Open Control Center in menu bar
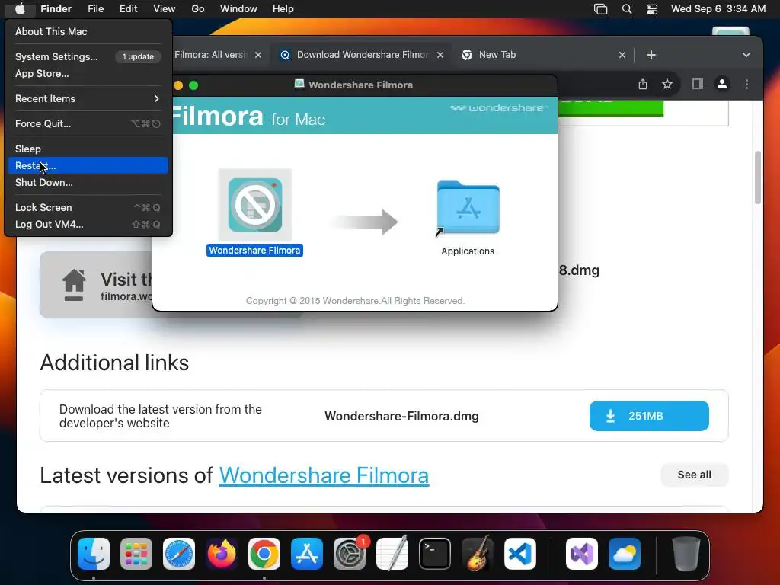This screenshot has width=780, height=585. tap(652, 9)
